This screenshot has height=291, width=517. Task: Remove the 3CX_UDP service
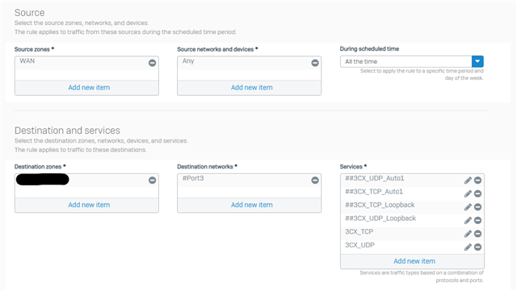pyautogui.click(x=477, y=247)
